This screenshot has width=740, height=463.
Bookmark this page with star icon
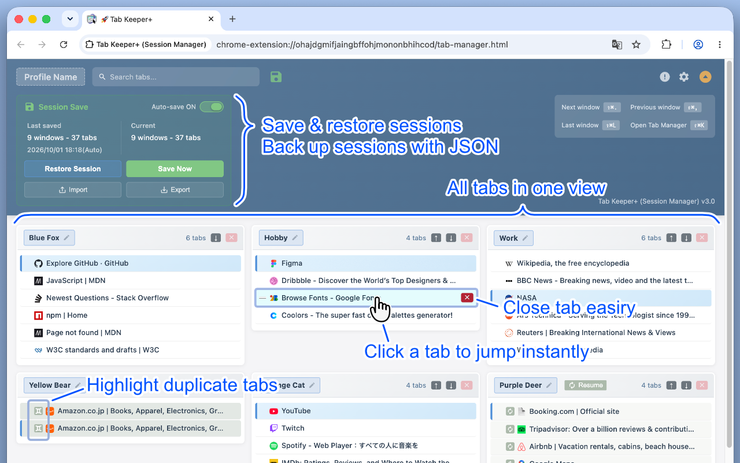point(636,45)
